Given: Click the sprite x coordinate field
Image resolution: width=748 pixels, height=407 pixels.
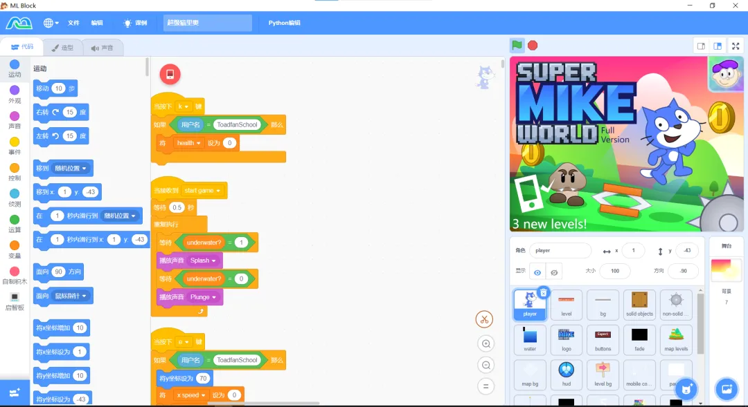Looking at the screenshot, I should click(634, 250).
